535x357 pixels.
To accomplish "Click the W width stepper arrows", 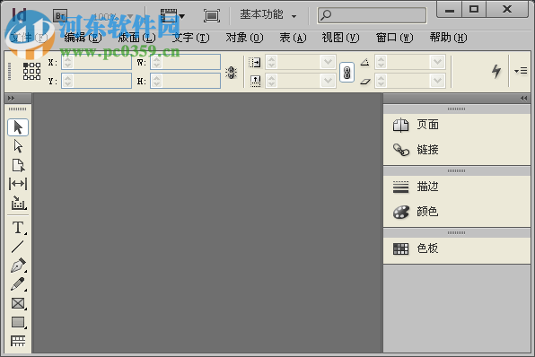I will 156,62.
